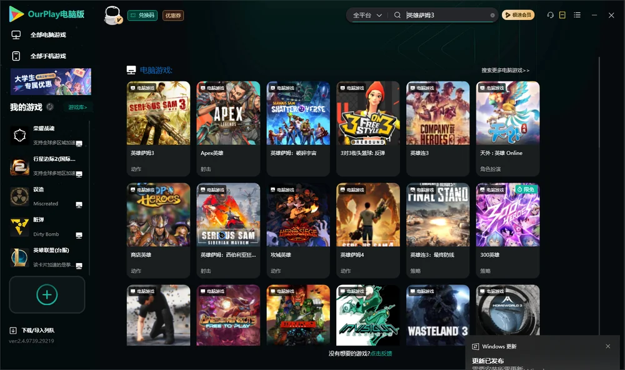The width and height of the screenshot is (625, 370).
Task: Open 天外：英雄 Online game card
Action: 507,128
